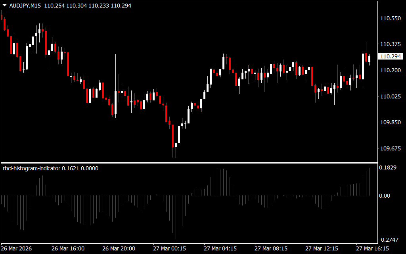The height and width of the screenshot is (254, 406).
Task: Select the 109.675 price scale level
Action: pos(391,148)
